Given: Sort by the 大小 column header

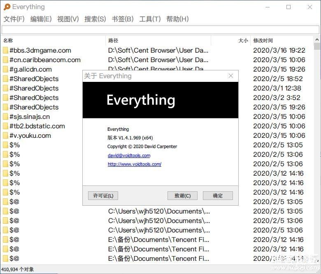Looking at the screenshot, I should pyautogui.click(x=230, y=40).
